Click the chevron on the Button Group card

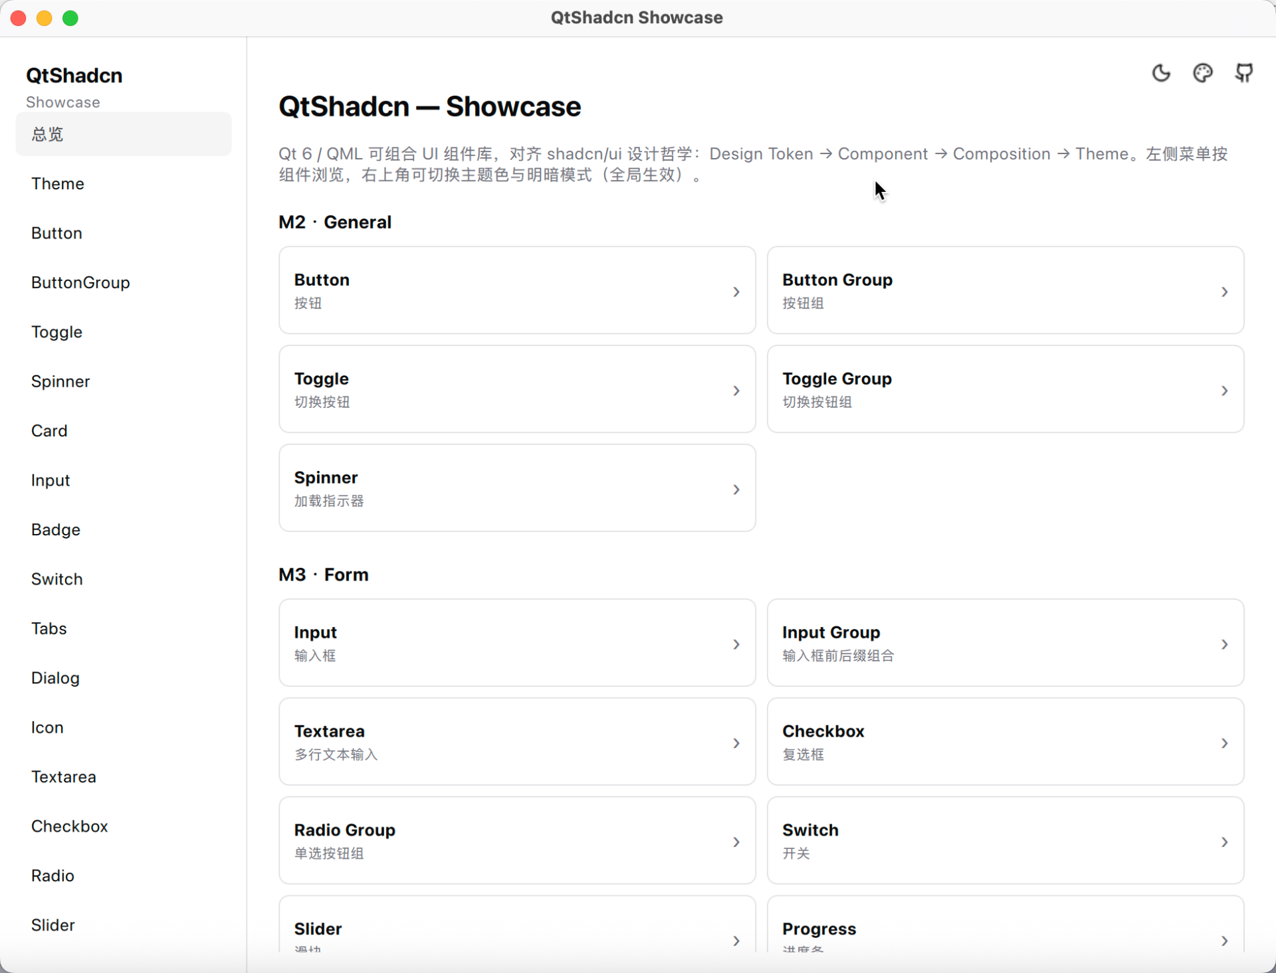click(x=1224, y=292)
